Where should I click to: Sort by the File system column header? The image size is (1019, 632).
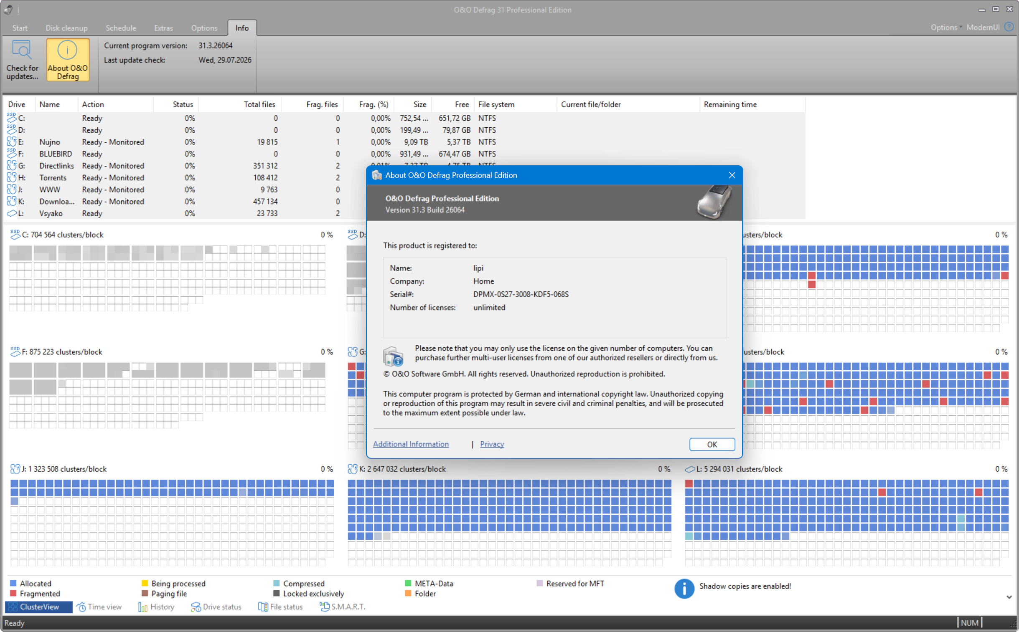click(x=516, y=104)
